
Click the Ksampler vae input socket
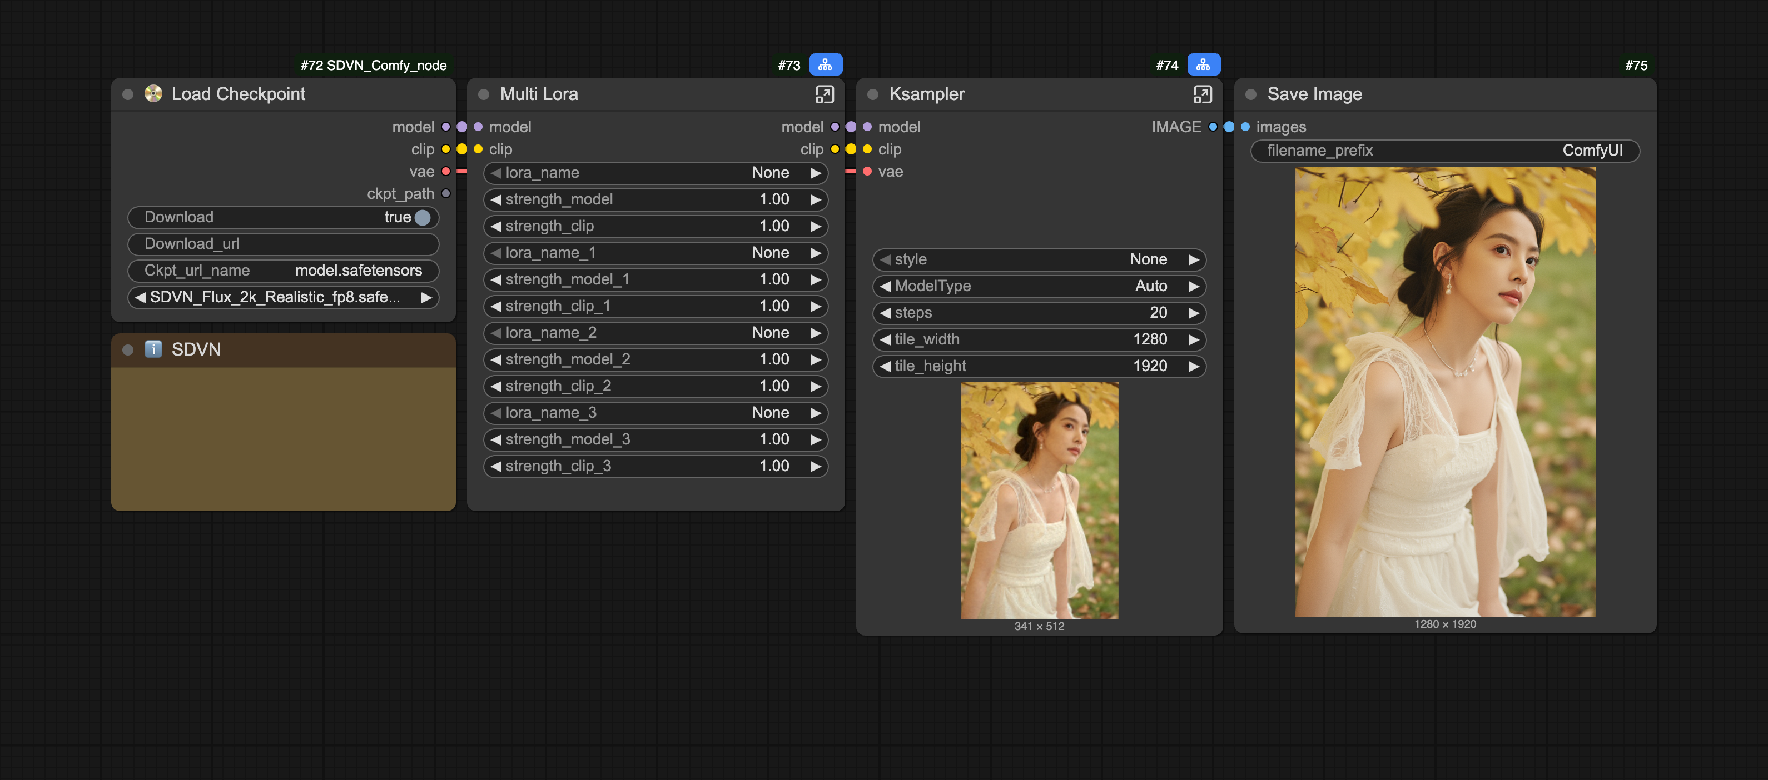[x=867, y=172]
